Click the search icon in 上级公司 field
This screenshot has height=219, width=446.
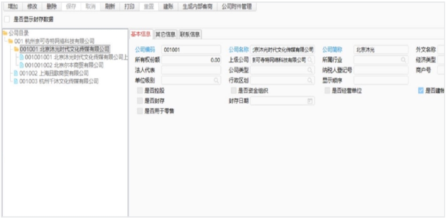click(310, 60)
